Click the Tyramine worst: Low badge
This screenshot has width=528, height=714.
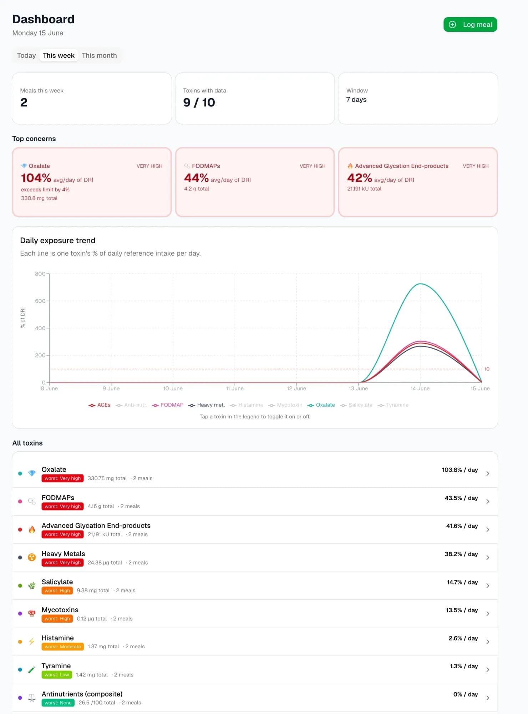click(57, 675)
